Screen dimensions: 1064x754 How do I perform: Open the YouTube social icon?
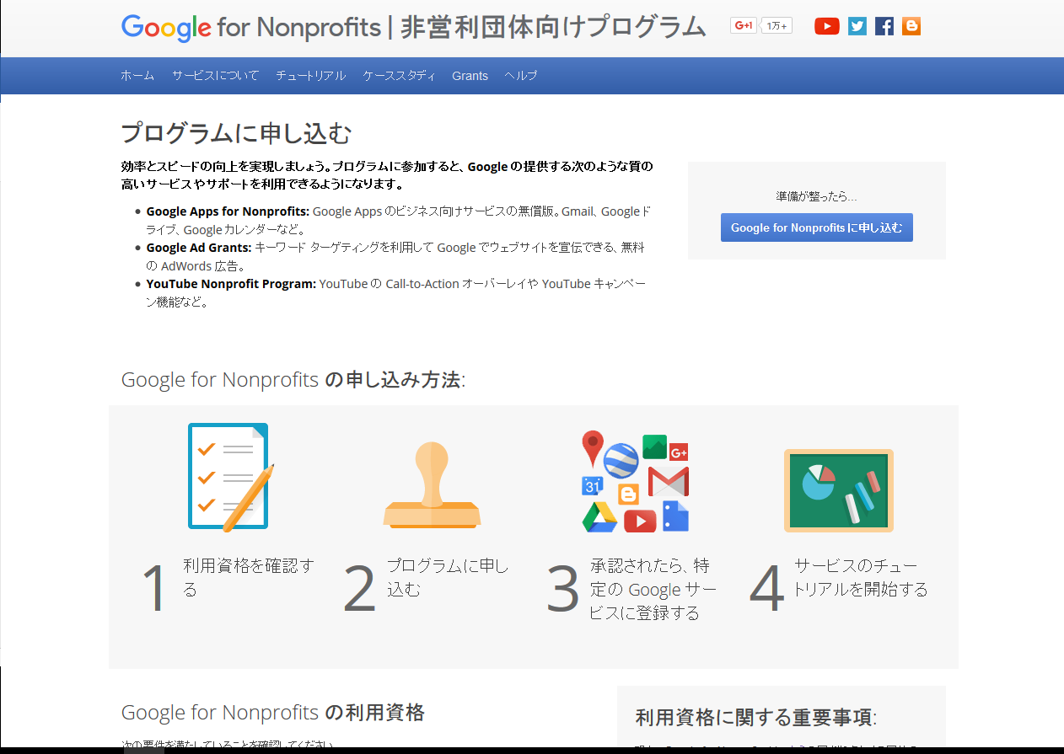coord(826,26)
